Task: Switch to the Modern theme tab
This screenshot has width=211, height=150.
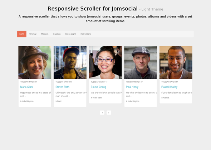Action: 45,34
